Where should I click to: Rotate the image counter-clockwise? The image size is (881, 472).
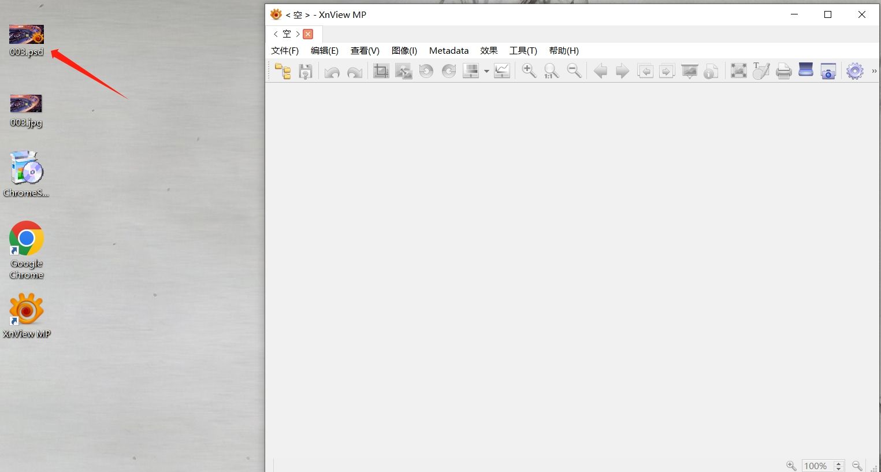pyautogui.click(x=426, y=71)
